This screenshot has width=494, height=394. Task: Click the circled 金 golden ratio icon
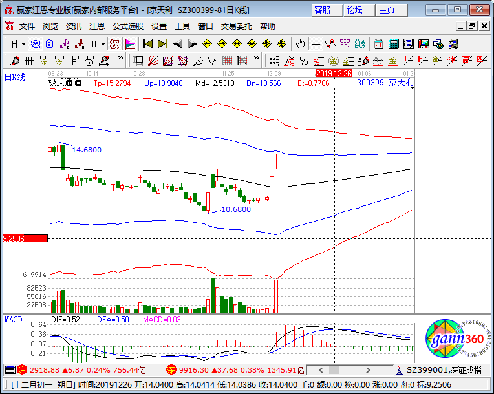(x=334, y=61)
